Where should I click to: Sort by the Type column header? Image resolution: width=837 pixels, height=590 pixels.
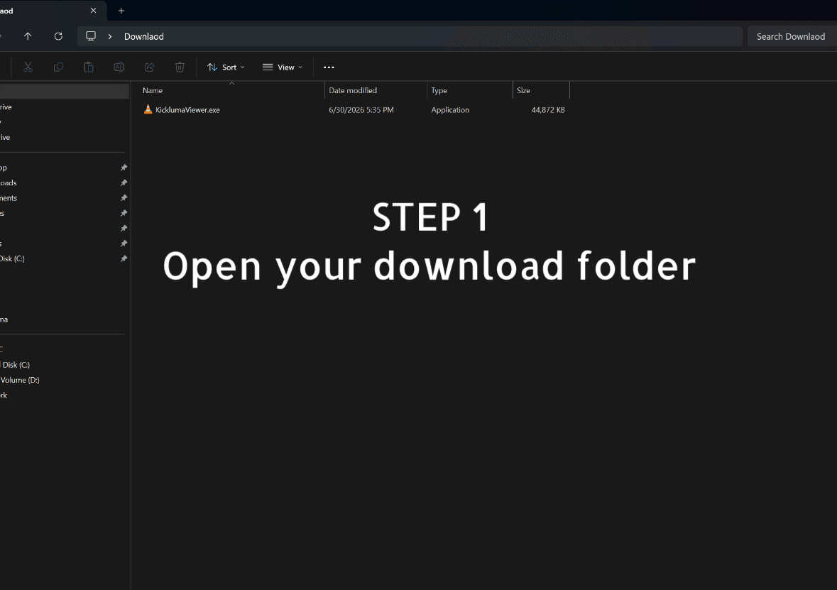click(439, 90)
